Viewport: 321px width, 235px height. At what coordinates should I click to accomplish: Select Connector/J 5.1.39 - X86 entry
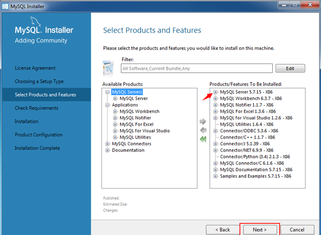click(x=245, y=144)
